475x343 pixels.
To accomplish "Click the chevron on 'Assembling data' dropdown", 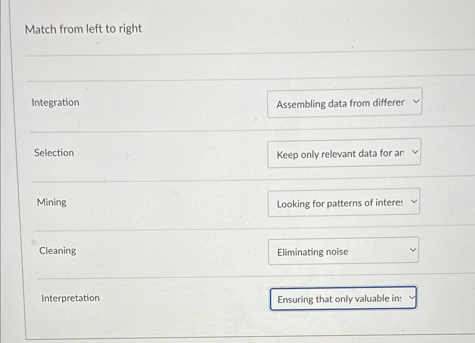I will [416, 102].
